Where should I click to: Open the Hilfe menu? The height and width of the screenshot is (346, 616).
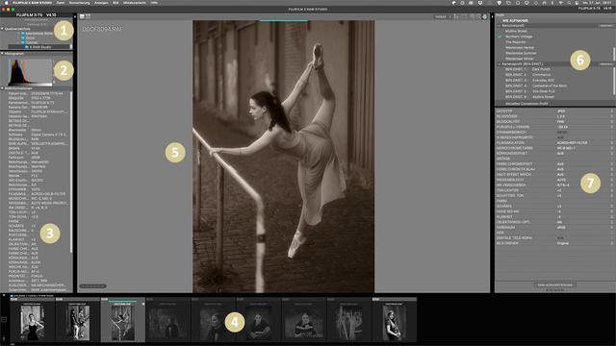tap(154, 3)
